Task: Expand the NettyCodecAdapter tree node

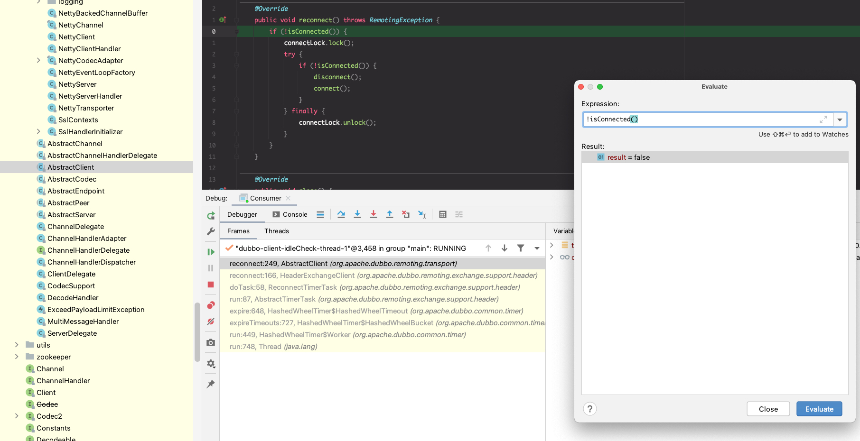Action: (x=39, y=60)
